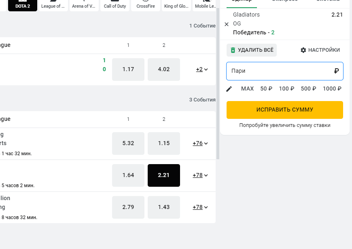
Task: Select the DOTA 2 game tab
Action: pyautogui.click(x=22, y=5)
